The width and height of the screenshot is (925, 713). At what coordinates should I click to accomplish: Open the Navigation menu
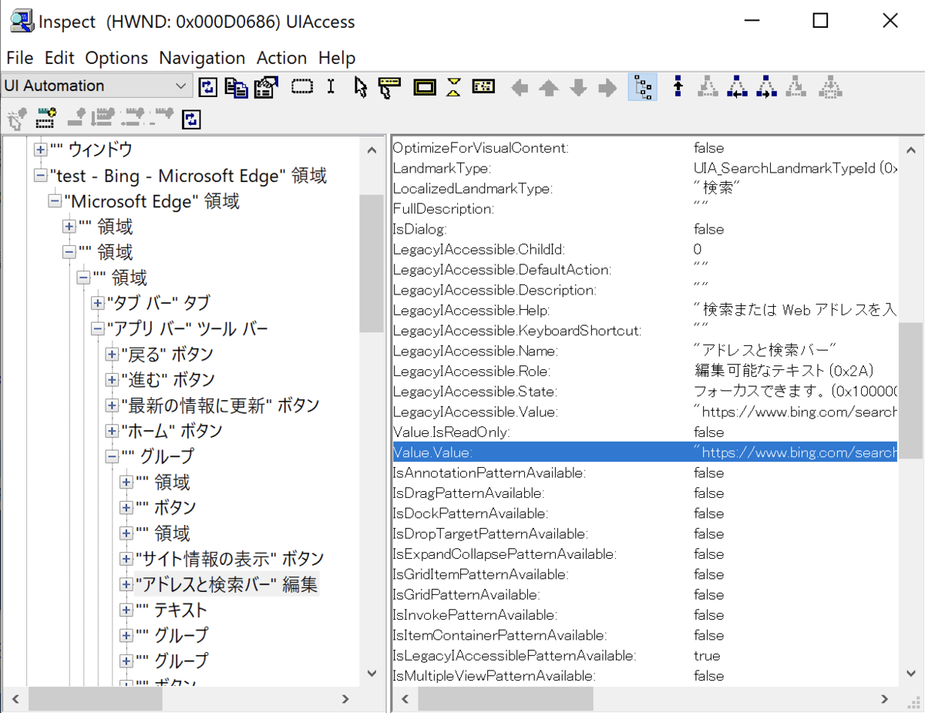coord(202,58)
